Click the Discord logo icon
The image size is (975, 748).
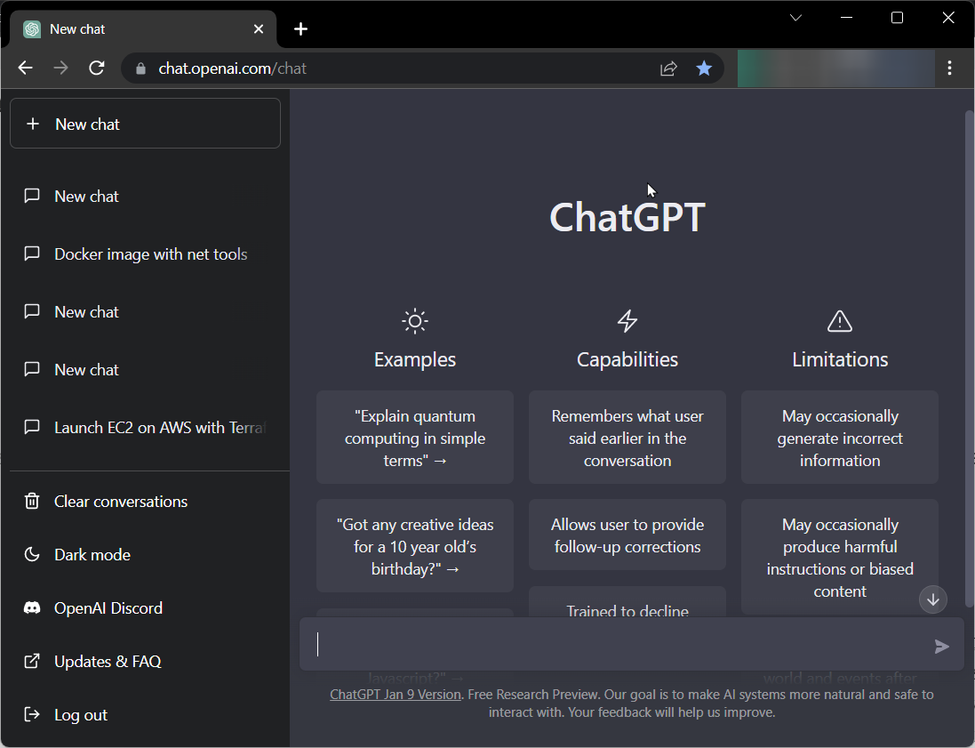[x=32, y=608]
